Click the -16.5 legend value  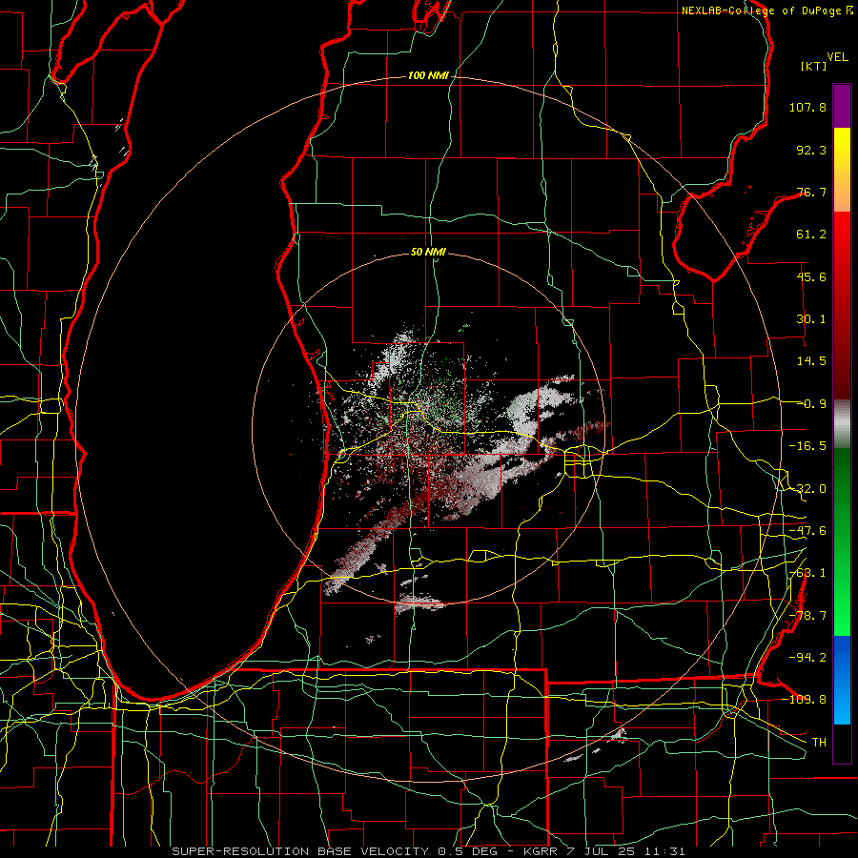pyautogui.click(x=807, y=446)
